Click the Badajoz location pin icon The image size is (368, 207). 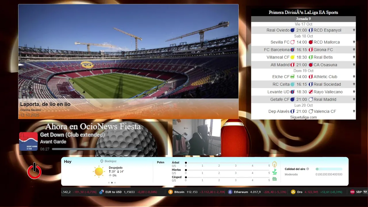(102, 161)
